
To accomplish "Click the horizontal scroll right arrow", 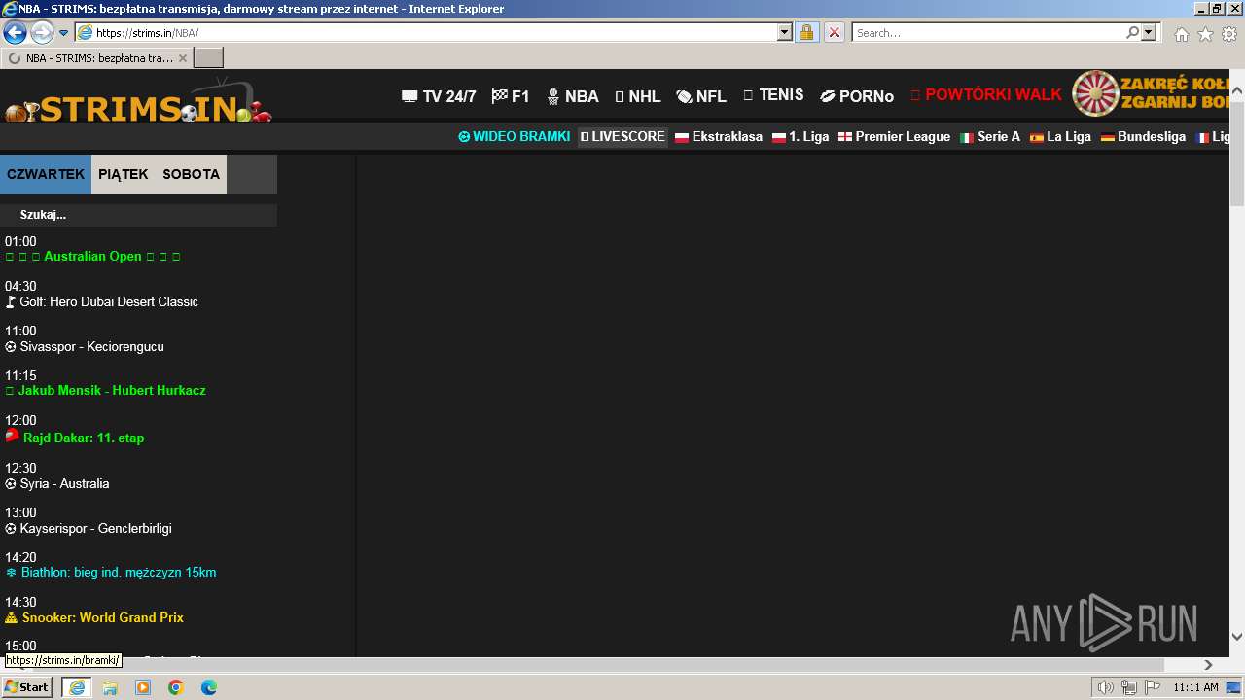I will (1208, 665).
